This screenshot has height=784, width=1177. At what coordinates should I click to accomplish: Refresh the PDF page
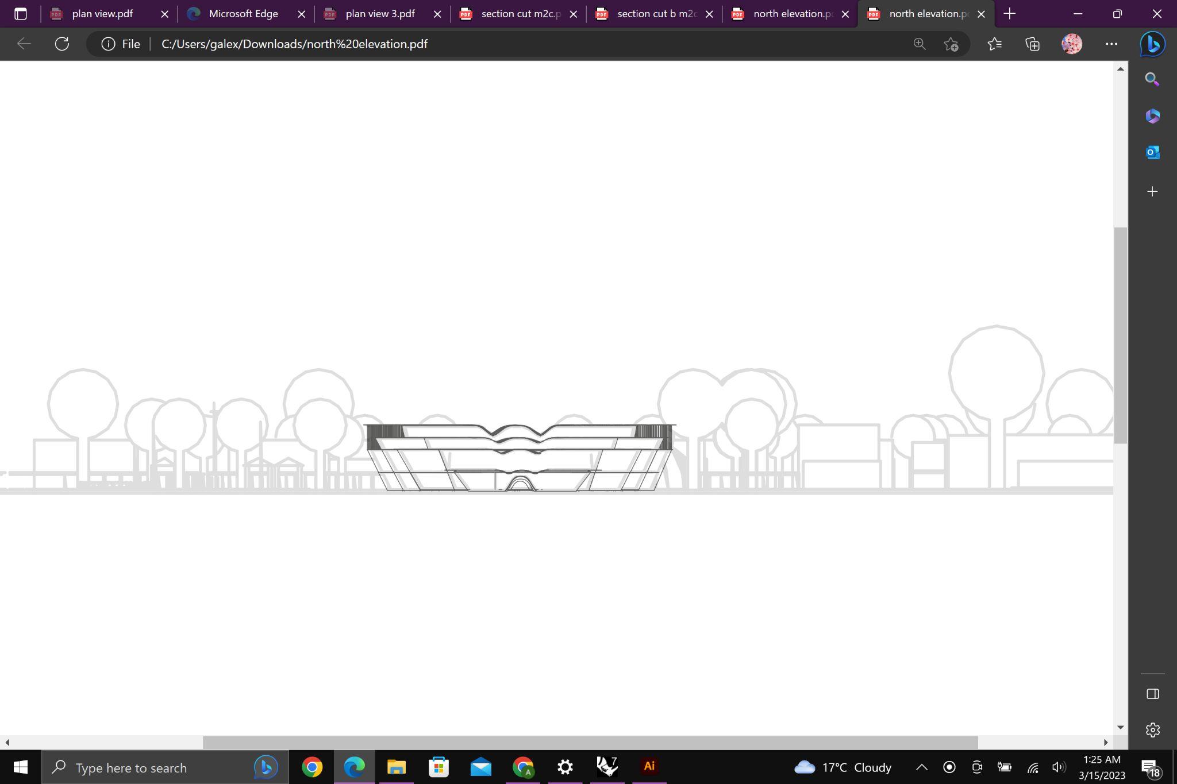pyautogui.click(x=62, y=44)
